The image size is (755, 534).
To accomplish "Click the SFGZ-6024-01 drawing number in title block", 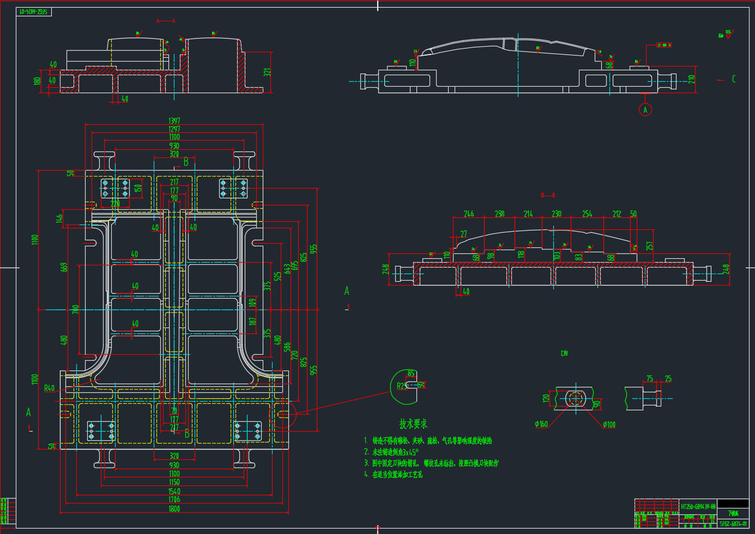I will [733, 524].
